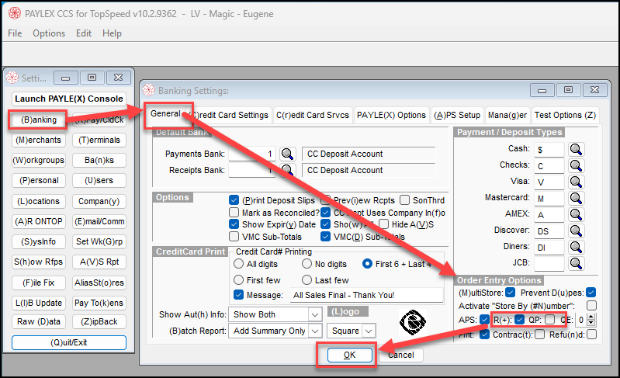Viewport: 620px width, 378px height.
Task: Enable Activate Store By Number checkbox
Action: [x=591, y=306]
